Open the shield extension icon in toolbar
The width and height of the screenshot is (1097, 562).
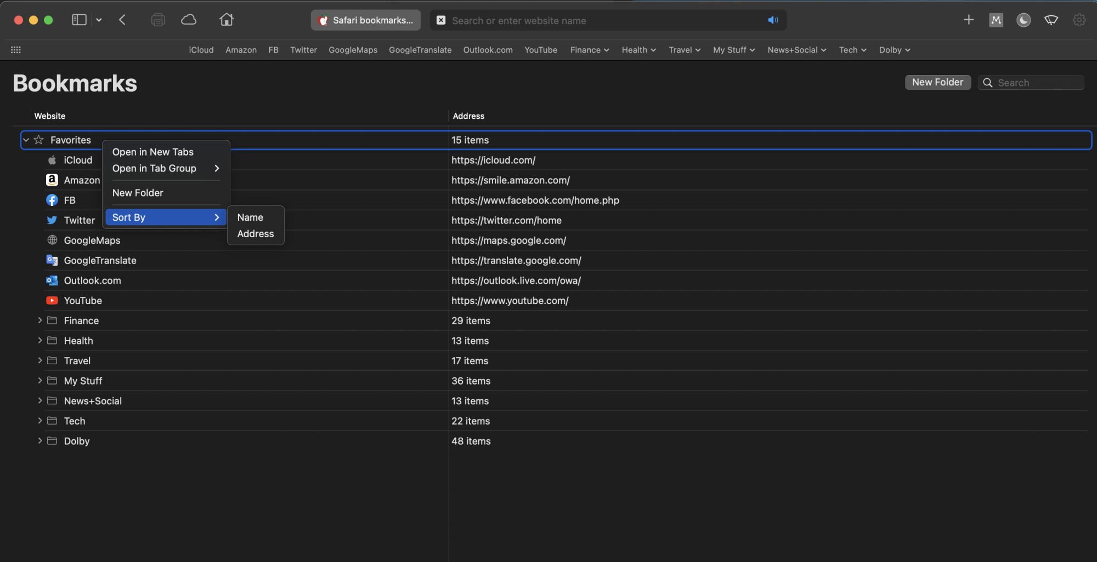pos(1051,20)
